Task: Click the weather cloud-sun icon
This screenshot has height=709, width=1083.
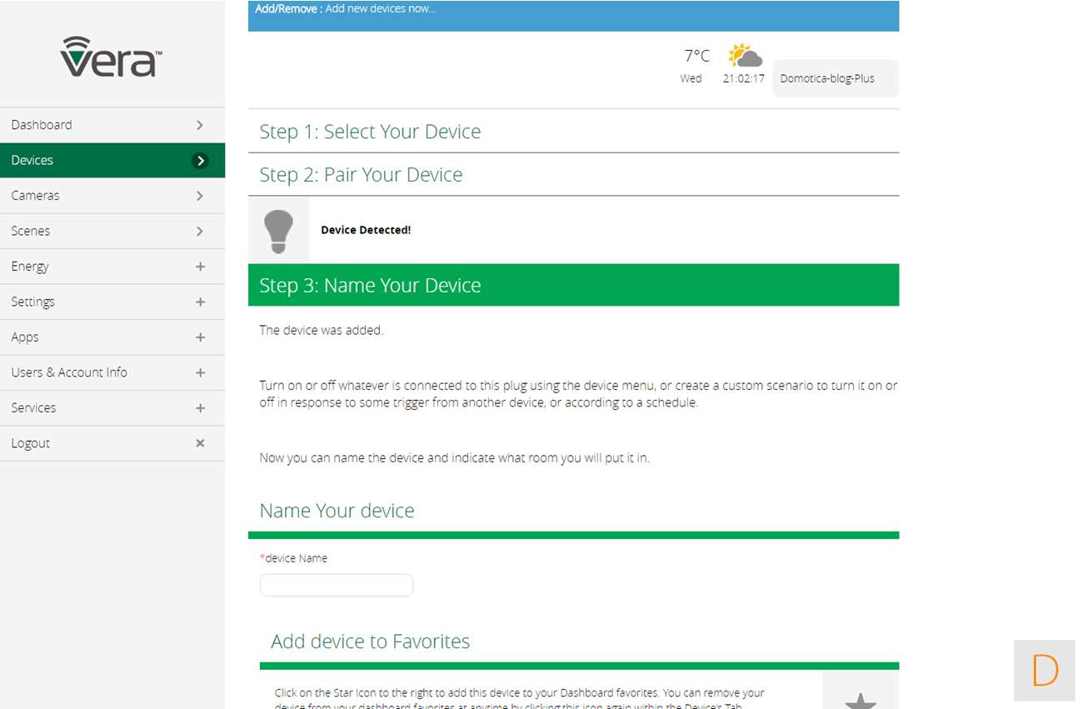Action: (x=744, y=57)
